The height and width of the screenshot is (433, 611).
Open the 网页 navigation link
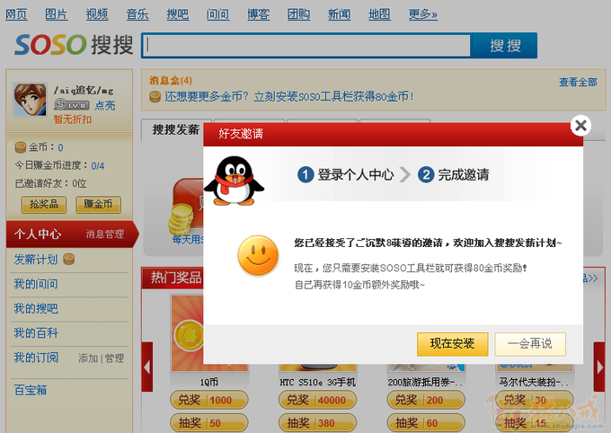pyautogui.click(x=16, y=14)
